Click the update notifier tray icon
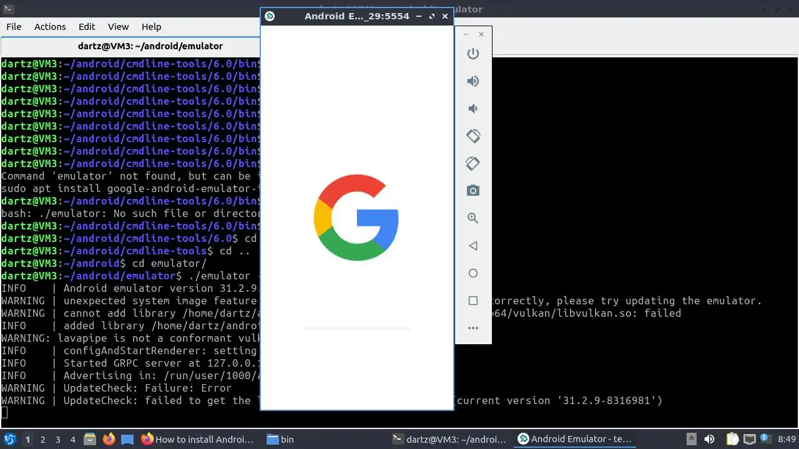The height and width of the screenshot is (449, 799). (x=766, y=439)
